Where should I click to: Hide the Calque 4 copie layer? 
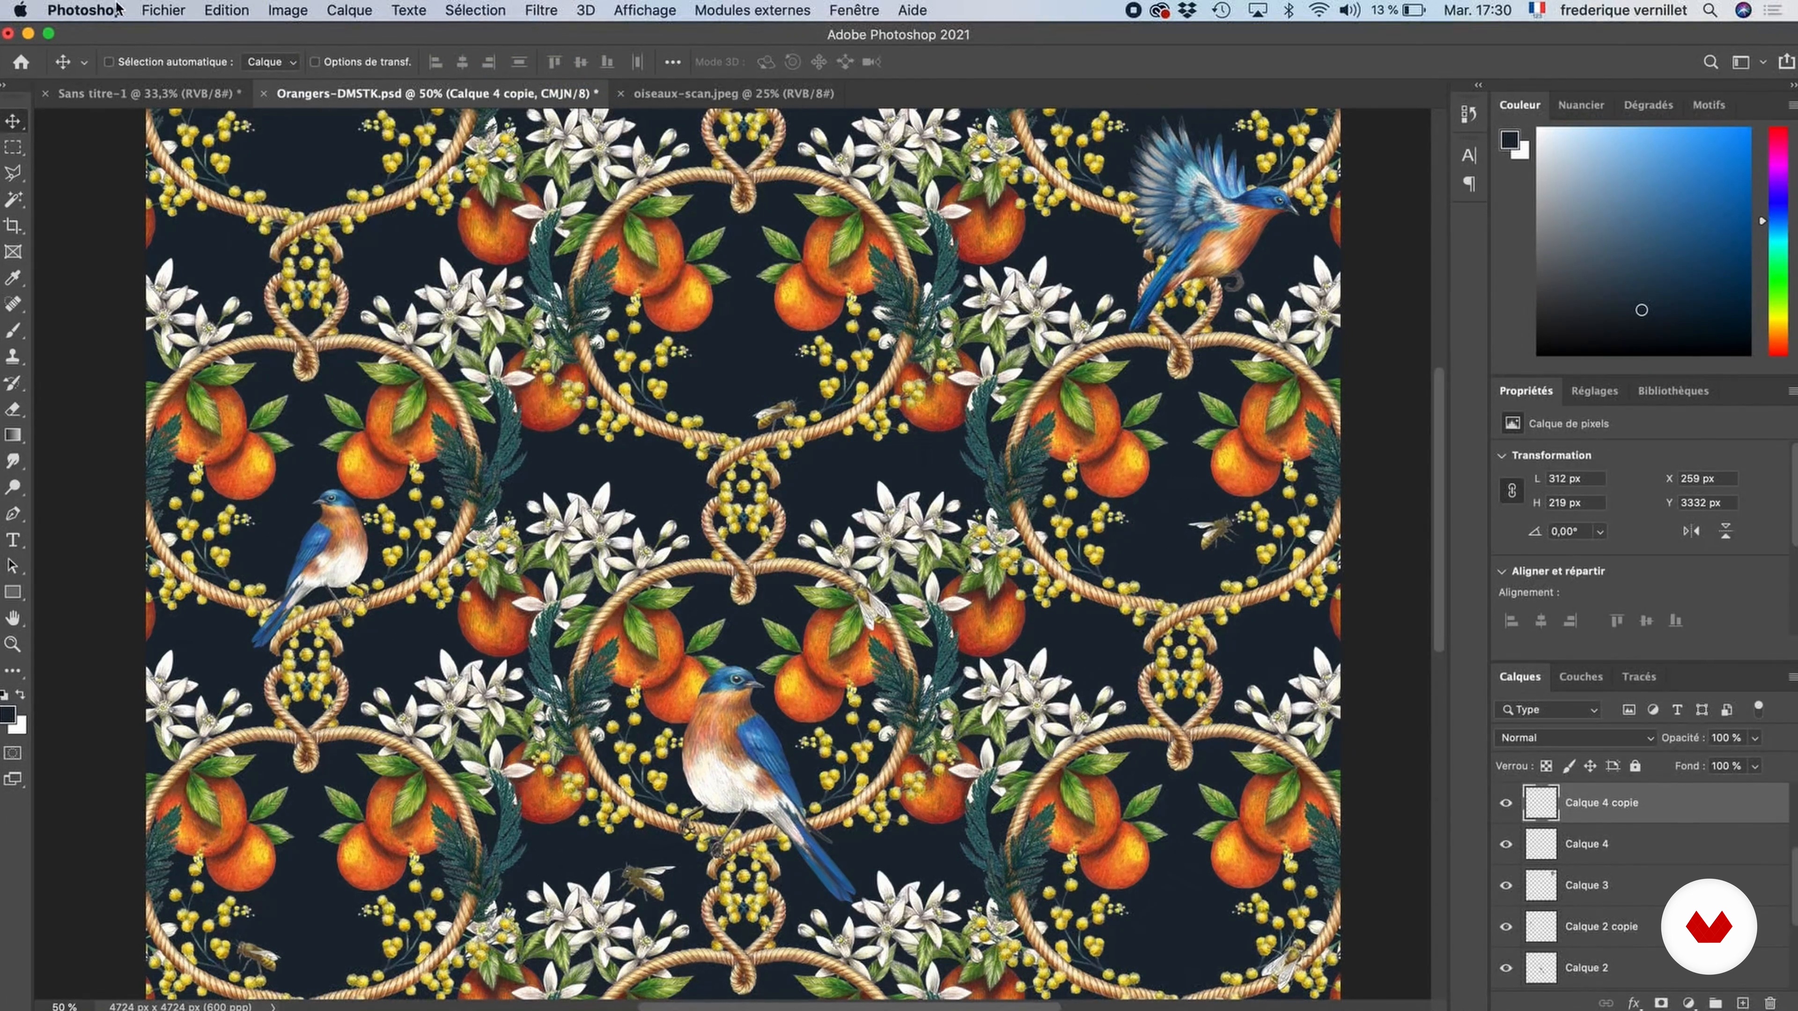1506,802
